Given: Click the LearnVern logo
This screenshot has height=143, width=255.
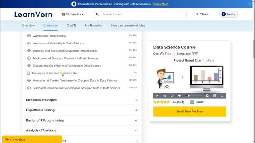Looking at the screenshot, I should pyautogui.click(x=33, y=14).
